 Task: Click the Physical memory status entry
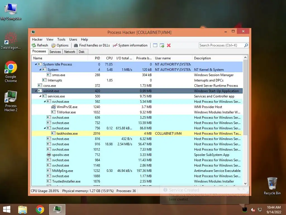click(x=88, y=191)
